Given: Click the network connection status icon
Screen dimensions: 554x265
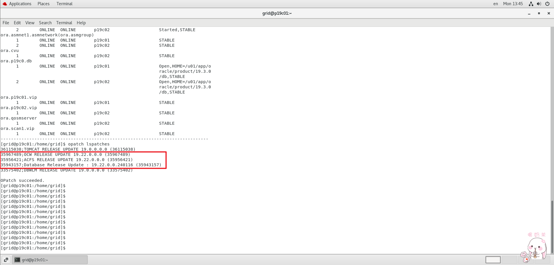Looking at the screenshot, I should pos(531,4).
